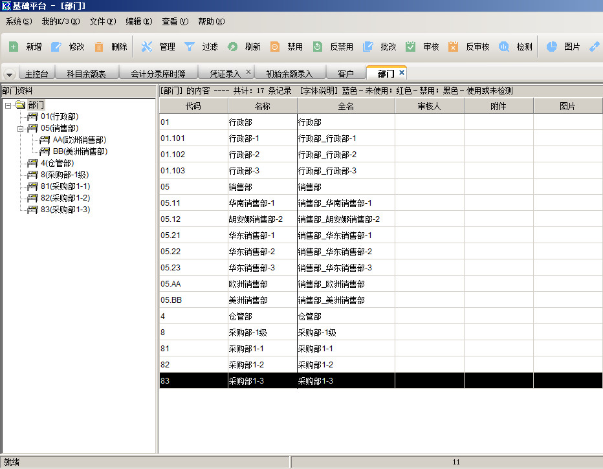Click the 审核 (Audit) toolbar icon
Image resolution: width=603 pixels, height=469 pixels.
click(411, 47)
